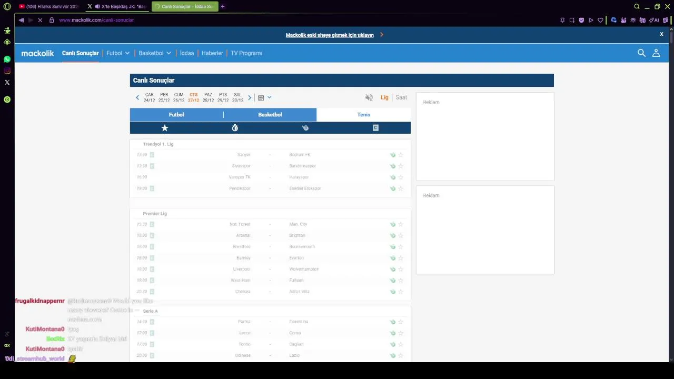The image size is (674, 379).
Task: Sort matches by Saat
Action: point(401,97)
